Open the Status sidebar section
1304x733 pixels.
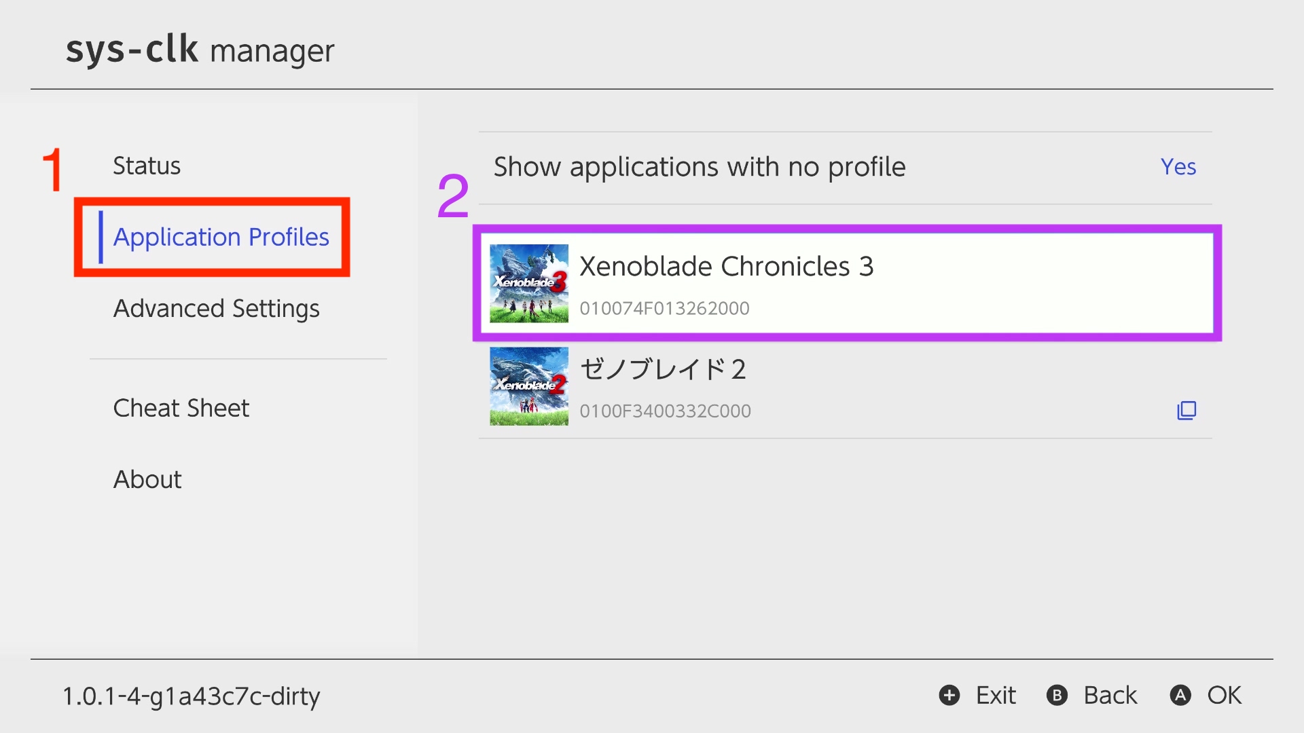[x=147, y=166]
